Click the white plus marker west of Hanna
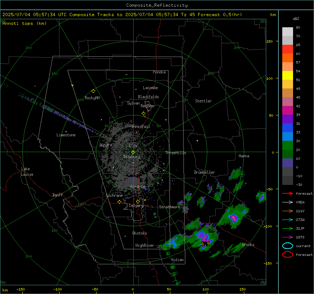The width and height of the screenshot is (314, 294). coord(197,141)
